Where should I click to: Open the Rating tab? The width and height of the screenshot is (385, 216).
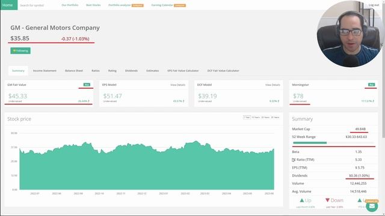click(112, 71)
